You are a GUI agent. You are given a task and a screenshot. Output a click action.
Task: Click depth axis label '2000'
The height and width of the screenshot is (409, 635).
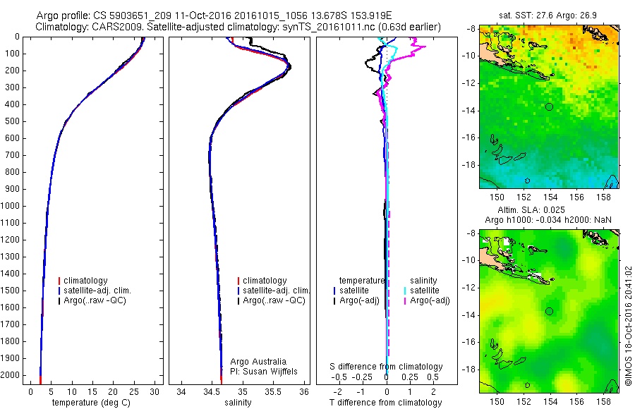tap(10, 375)
